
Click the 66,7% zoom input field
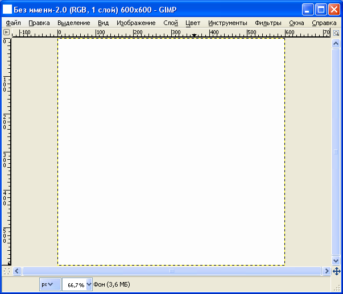coord(75,284)
